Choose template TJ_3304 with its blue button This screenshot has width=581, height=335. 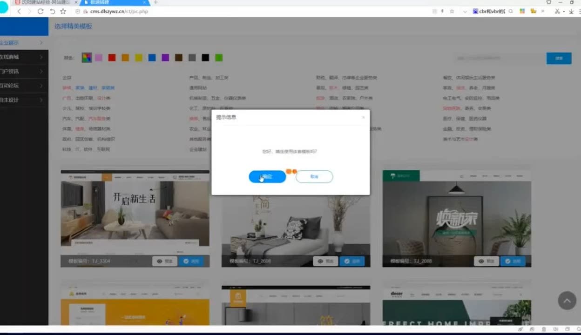191,261
